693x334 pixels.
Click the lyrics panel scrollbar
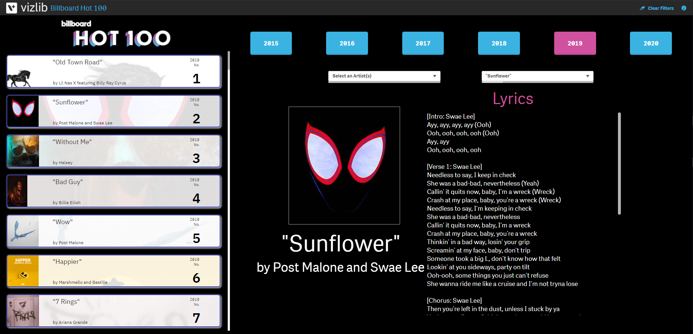619,163
